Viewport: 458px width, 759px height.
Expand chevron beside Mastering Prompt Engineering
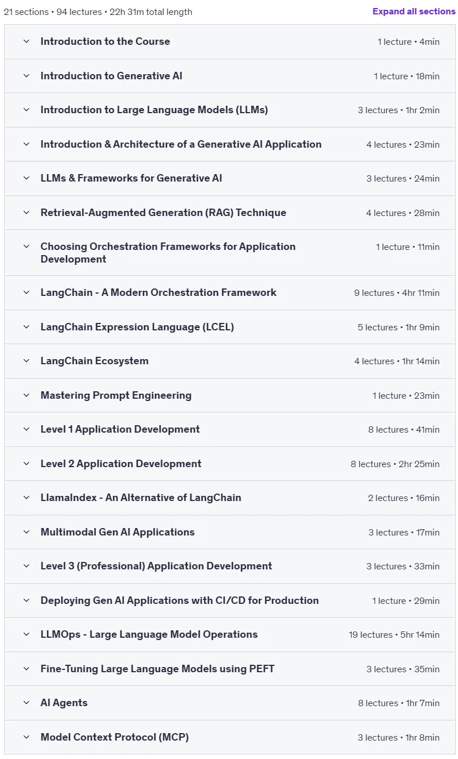click(26, 395)
